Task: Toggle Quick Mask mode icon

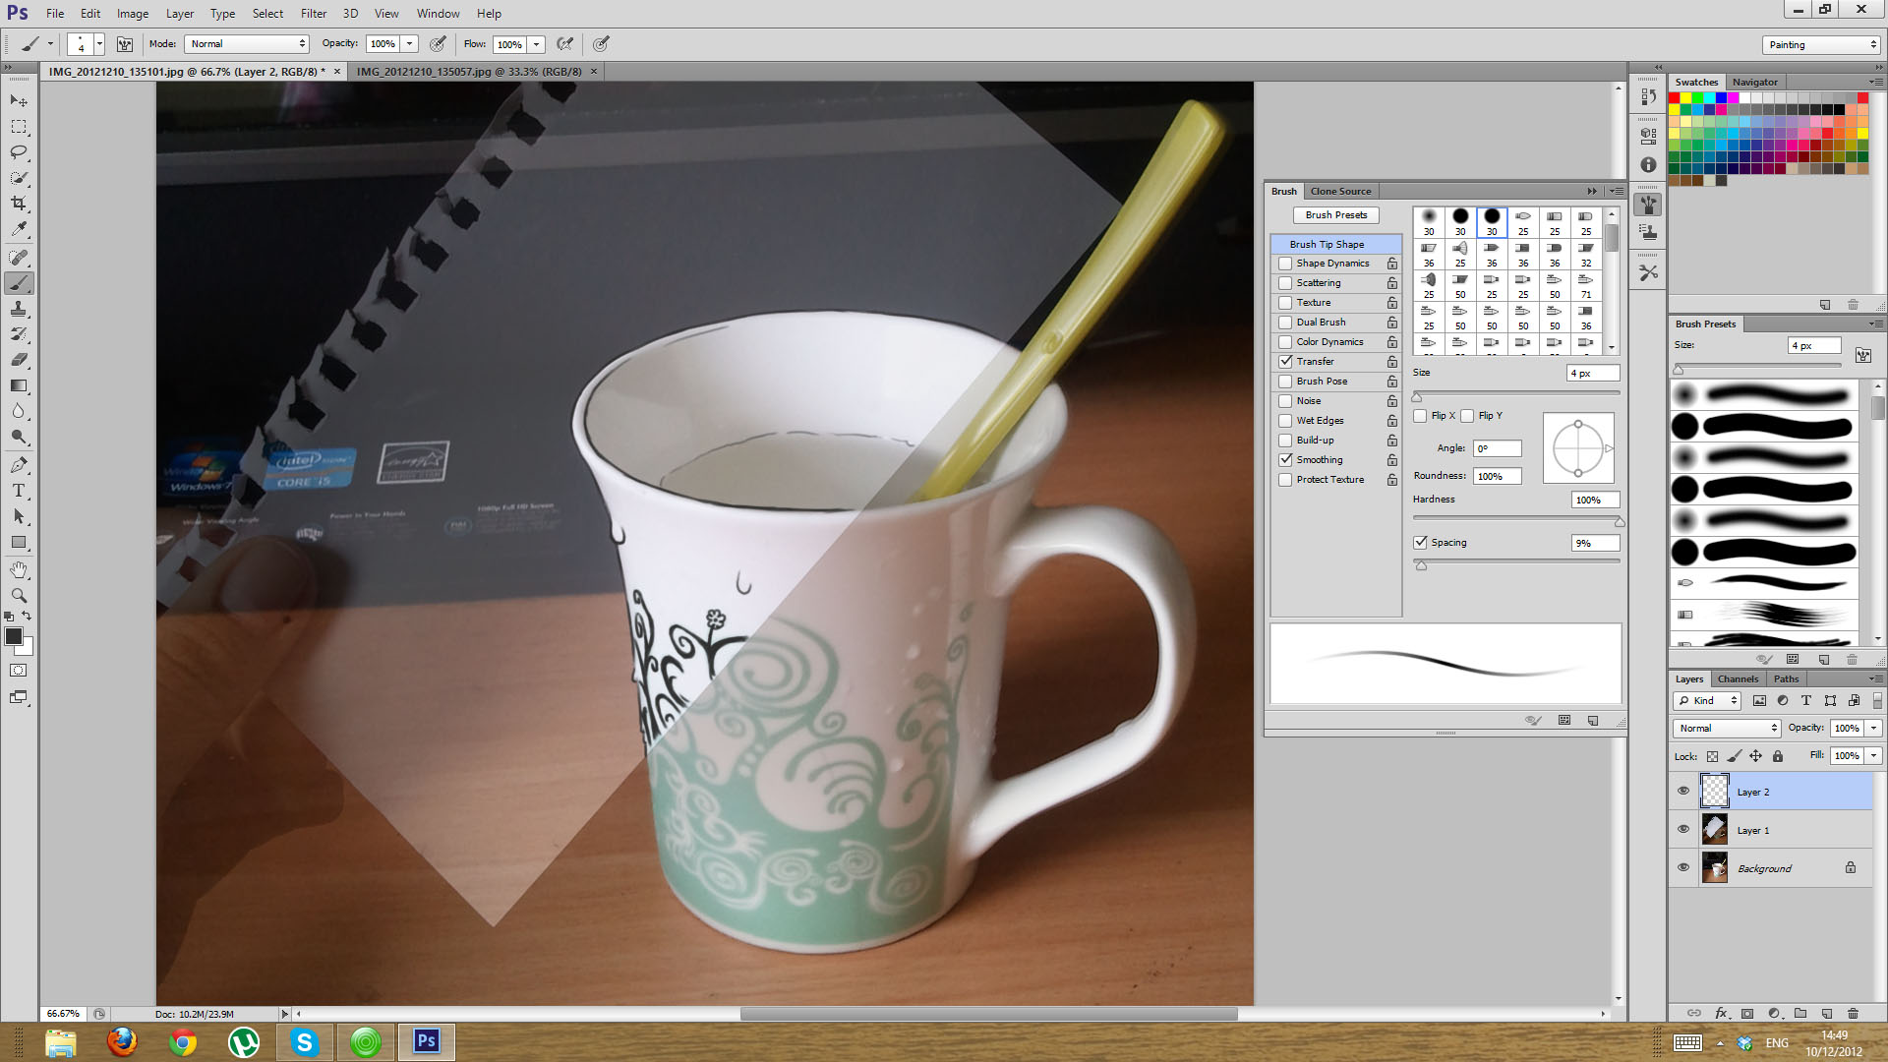Action: tap(19, 671)
